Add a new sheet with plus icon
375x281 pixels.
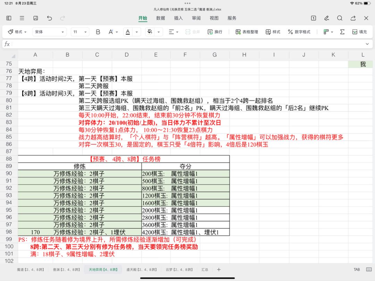[x=219, y=270]
